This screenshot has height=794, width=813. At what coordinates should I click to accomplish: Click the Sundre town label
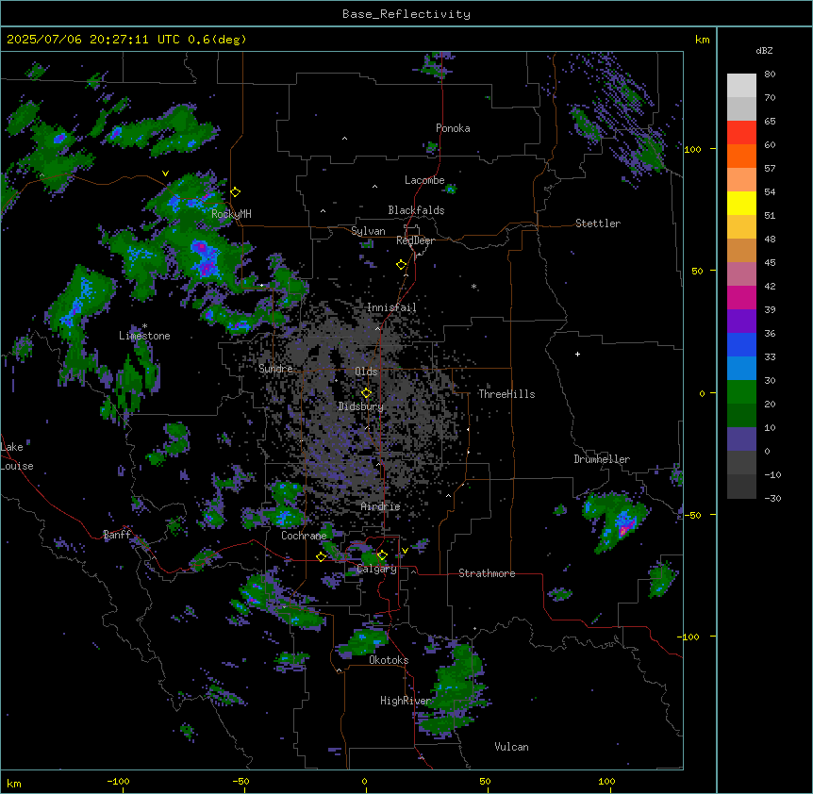(x=275, y=369)
